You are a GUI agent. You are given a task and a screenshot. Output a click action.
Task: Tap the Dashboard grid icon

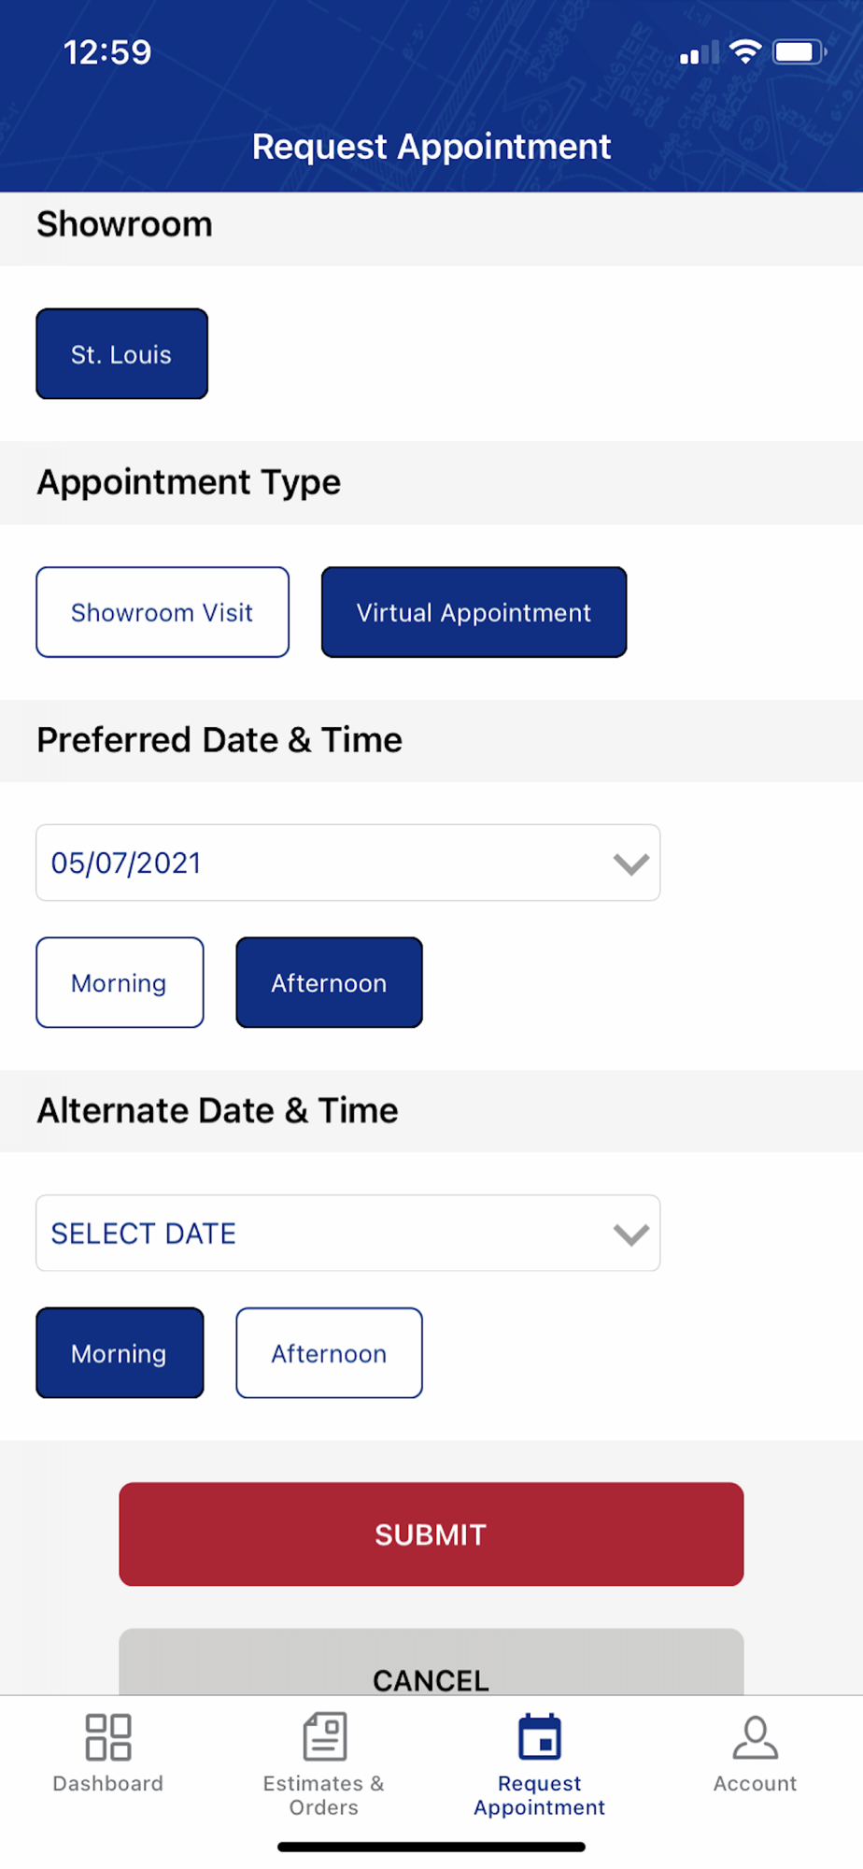[108, 1737]
